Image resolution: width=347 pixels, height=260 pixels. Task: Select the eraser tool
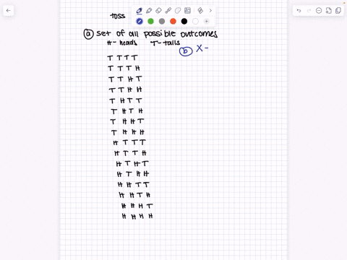158,11
